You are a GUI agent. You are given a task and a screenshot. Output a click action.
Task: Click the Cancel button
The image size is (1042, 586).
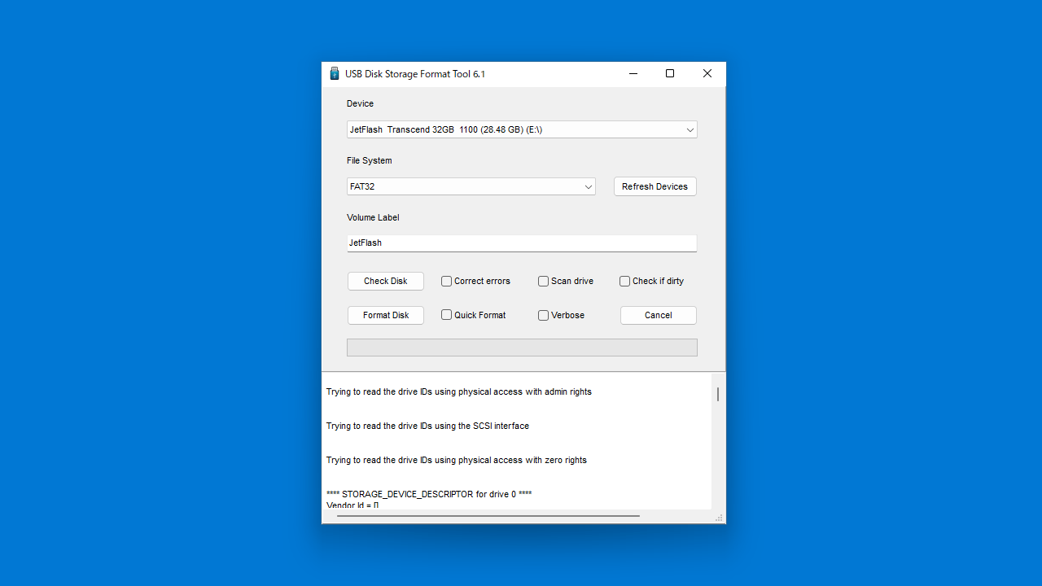(x=659, y=315)
